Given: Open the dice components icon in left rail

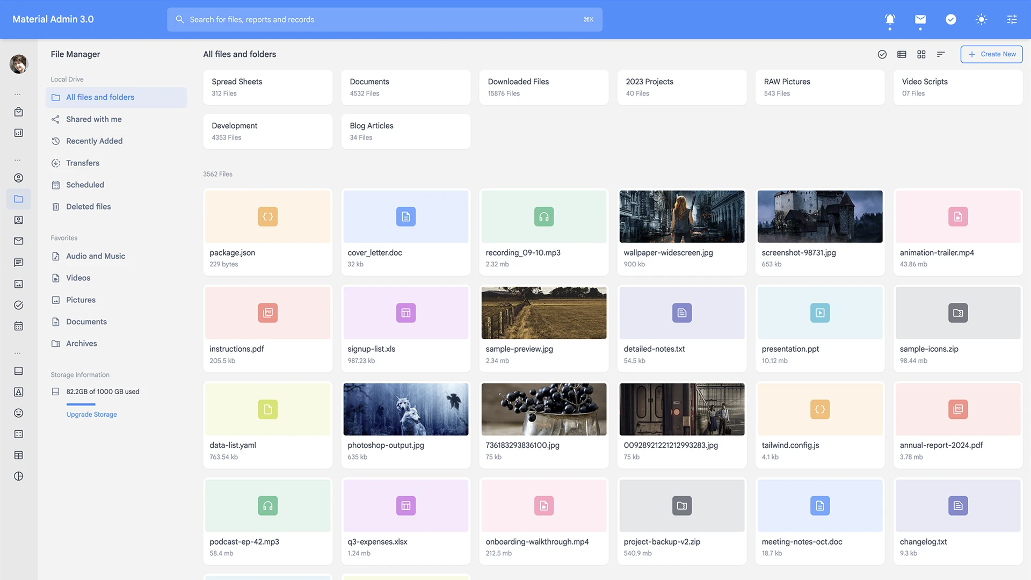Looking at the screenshot, I should (x=19, y=434).
